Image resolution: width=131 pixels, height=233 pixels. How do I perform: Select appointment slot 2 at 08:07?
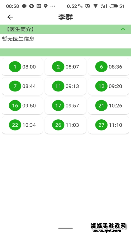click(65, 67)
